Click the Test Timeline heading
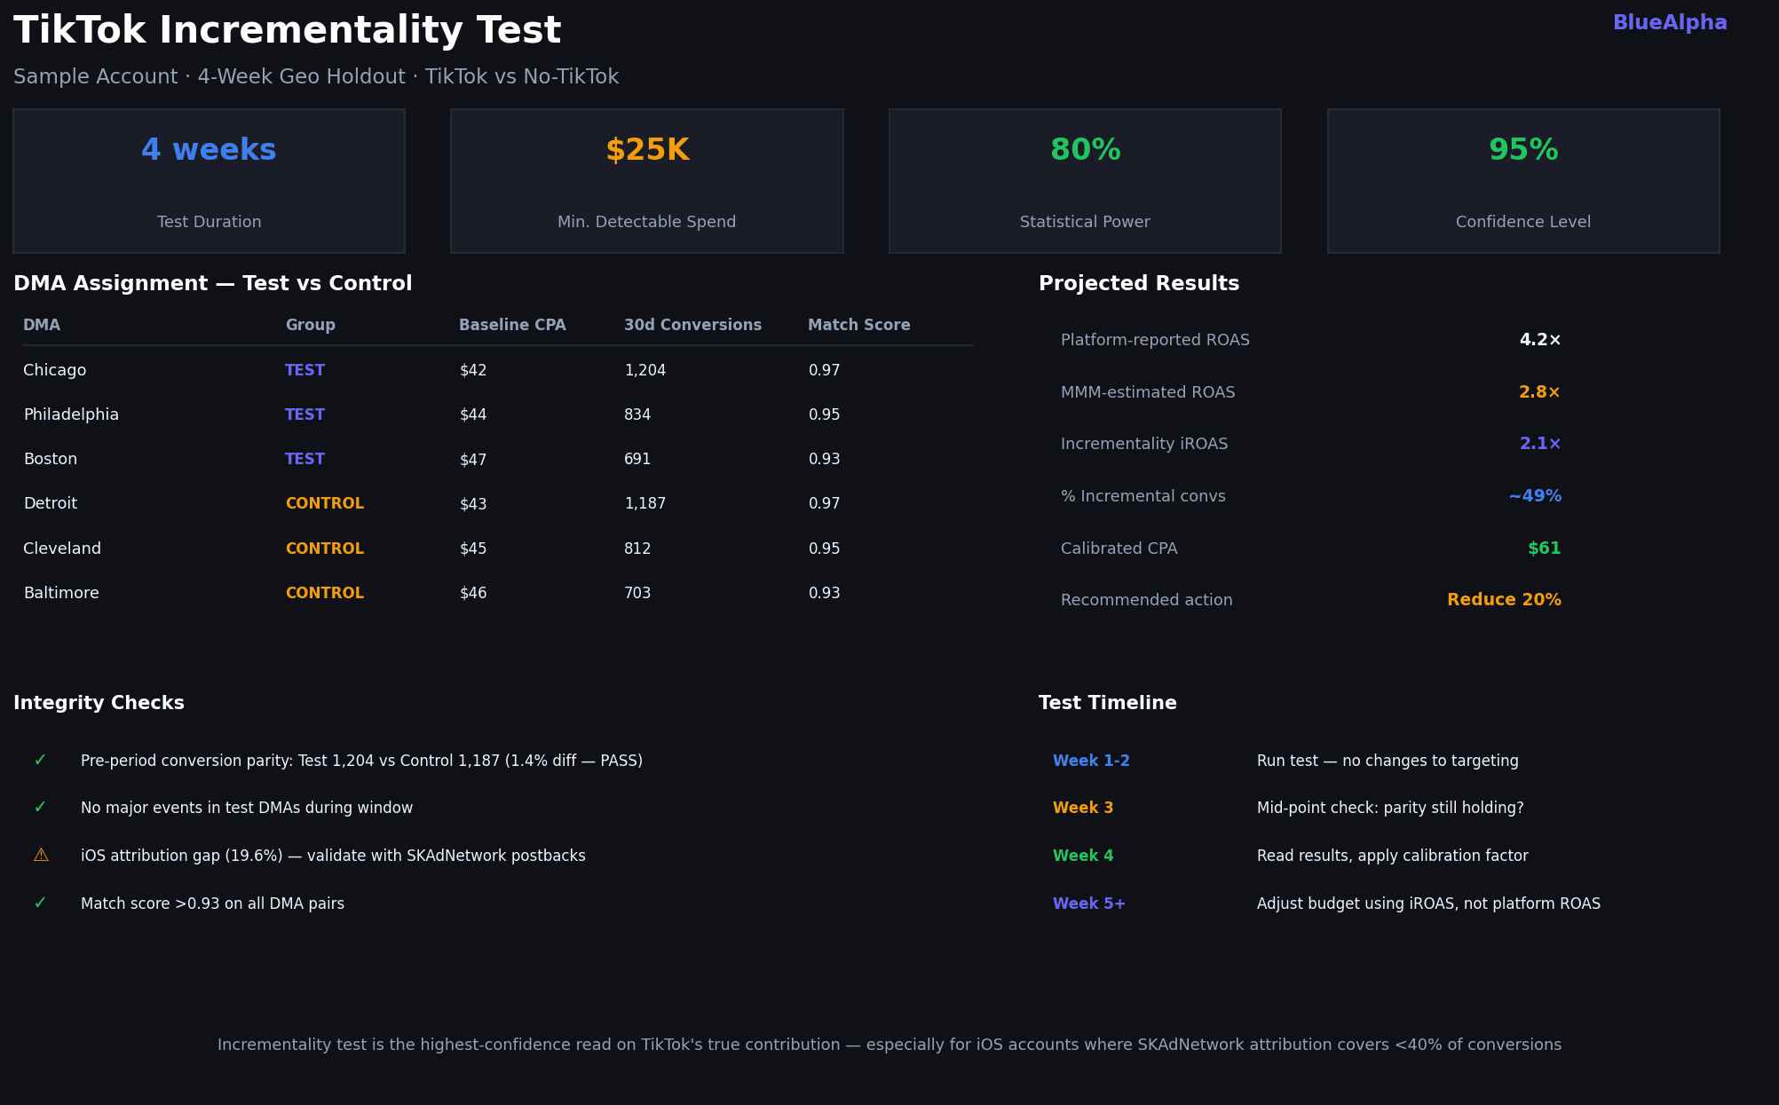The width and height of the screenshot is (1779, 1105). tap(1108, 703)
